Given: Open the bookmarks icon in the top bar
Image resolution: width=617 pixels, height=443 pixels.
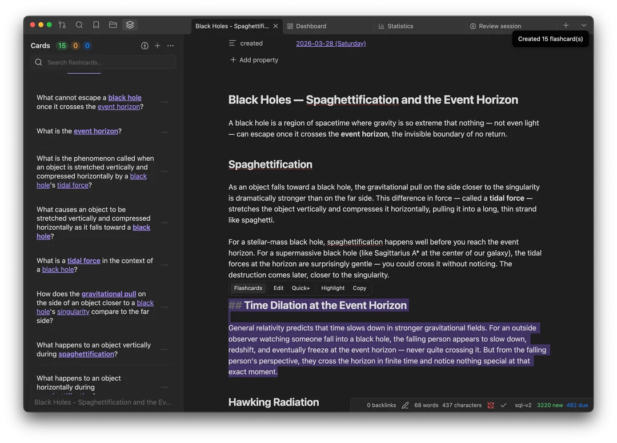Looking at the screenshot, I should [96, 25].
